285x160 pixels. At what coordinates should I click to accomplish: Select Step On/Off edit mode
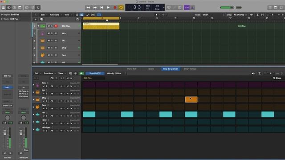(95, 73)
